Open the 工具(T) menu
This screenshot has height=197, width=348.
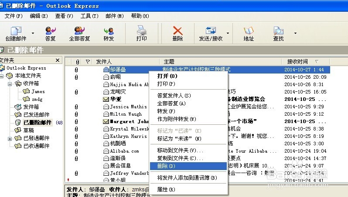(x=89, y=16)
